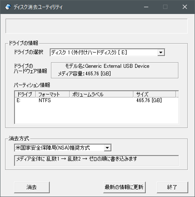Click the disk eraser app icon in title bar

click(8, 7)
